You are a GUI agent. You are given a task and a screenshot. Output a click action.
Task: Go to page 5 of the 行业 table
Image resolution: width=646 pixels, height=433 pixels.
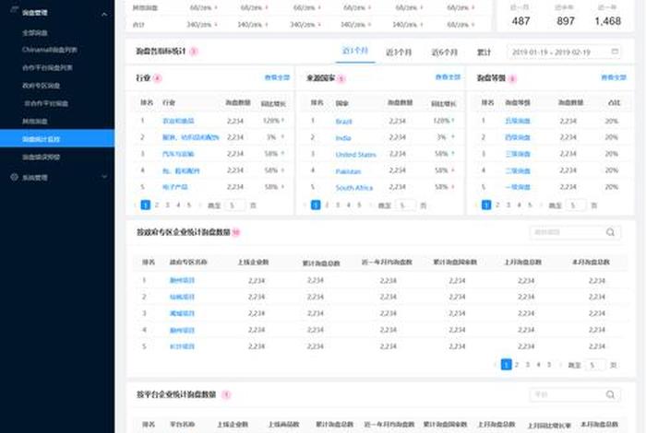pyautogui.click(x=189, y=205)
